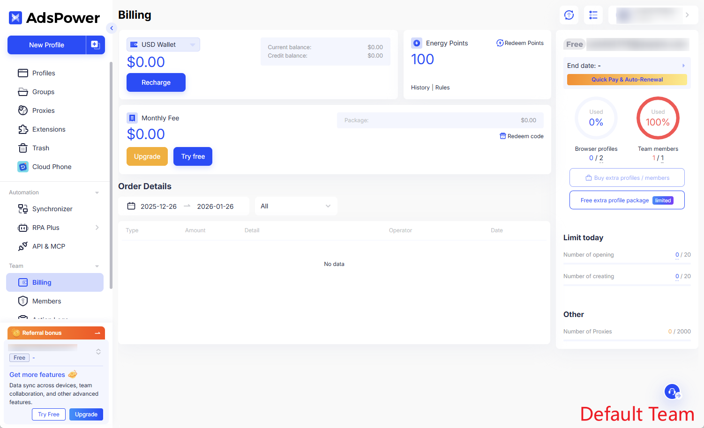Open the Extensions page
Image resolution: width=704 pixels, height=428 pixels.
[49, 129]
